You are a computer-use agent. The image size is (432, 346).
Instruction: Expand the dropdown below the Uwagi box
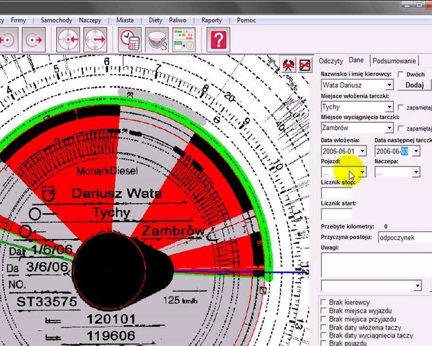pos(418,285)
